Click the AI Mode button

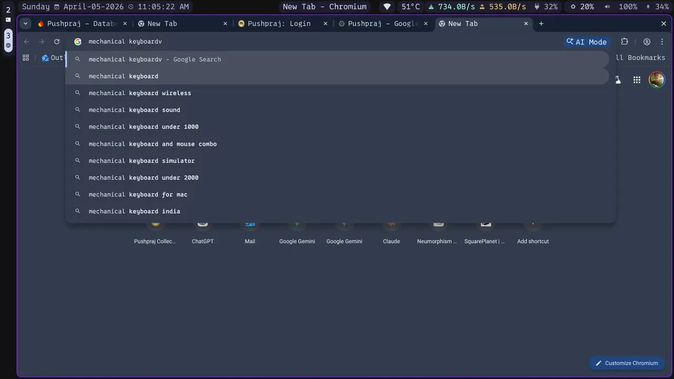click(586, 42)
